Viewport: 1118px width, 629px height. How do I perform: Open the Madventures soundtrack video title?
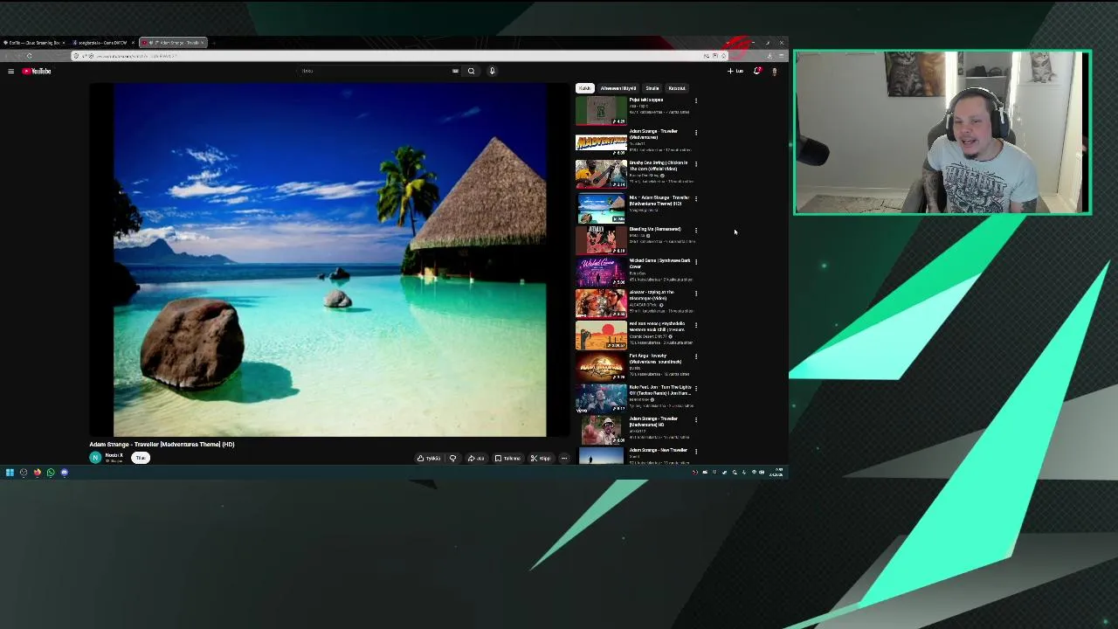coord(655,358)
